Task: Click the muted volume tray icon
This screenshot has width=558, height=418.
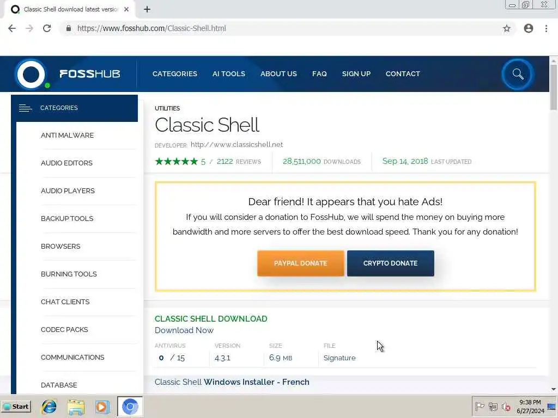Action: click(x=506, y=407)
